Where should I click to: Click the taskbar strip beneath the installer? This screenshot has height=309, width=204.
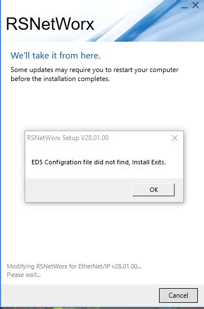[102, 308]
